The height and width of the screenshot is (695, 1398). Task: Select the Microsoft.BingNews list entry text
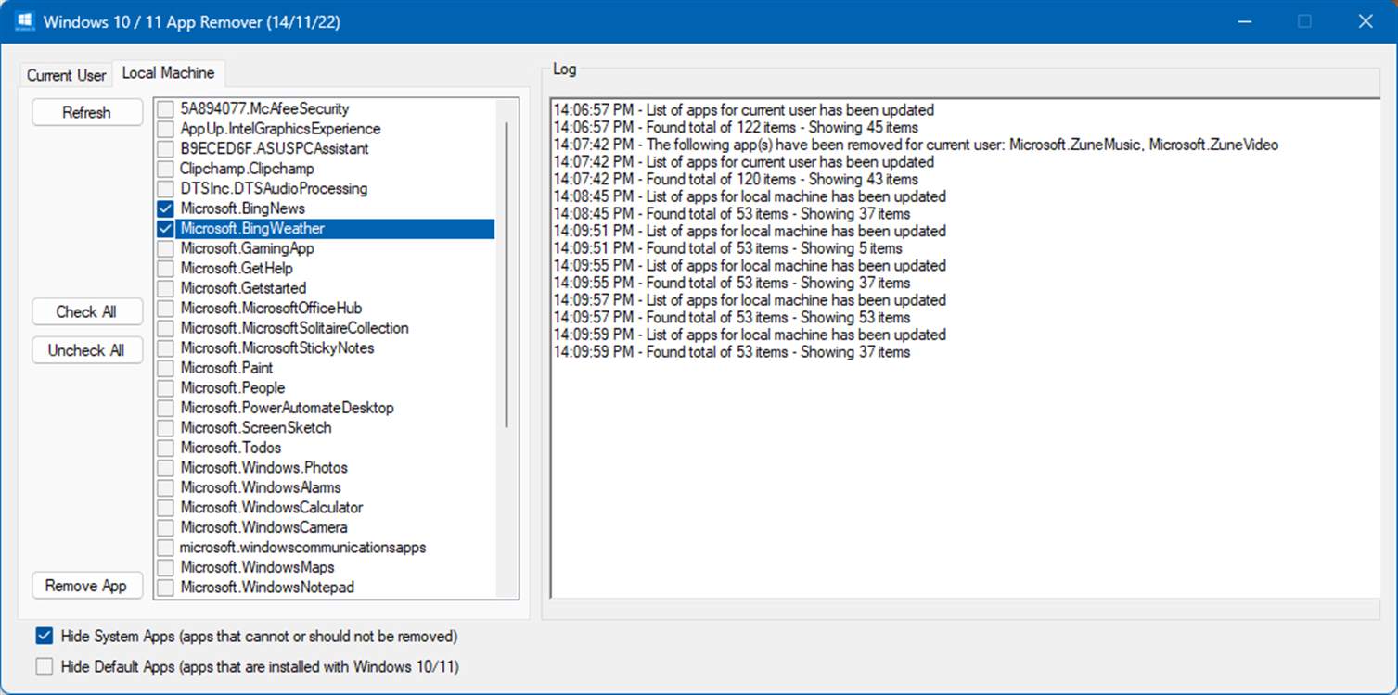(x=243, y=208)
